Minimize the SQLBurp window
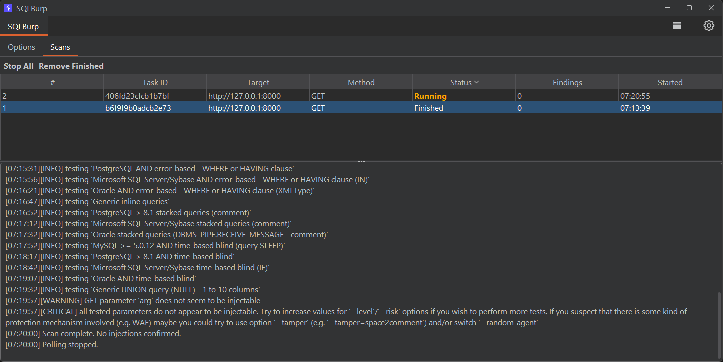 pyautogui.click(x=667, y=8)
